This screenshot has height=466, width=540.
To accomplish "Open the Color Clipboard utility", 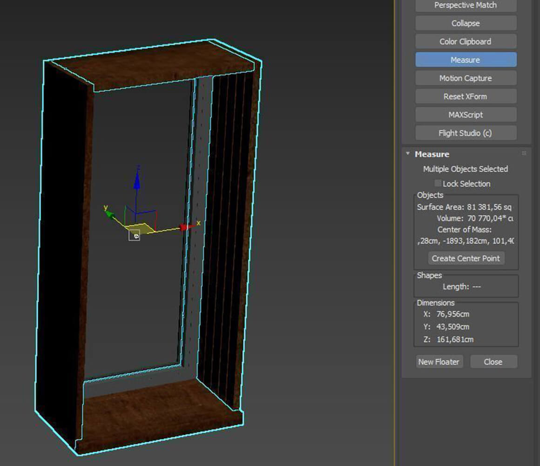I will 466,41.
